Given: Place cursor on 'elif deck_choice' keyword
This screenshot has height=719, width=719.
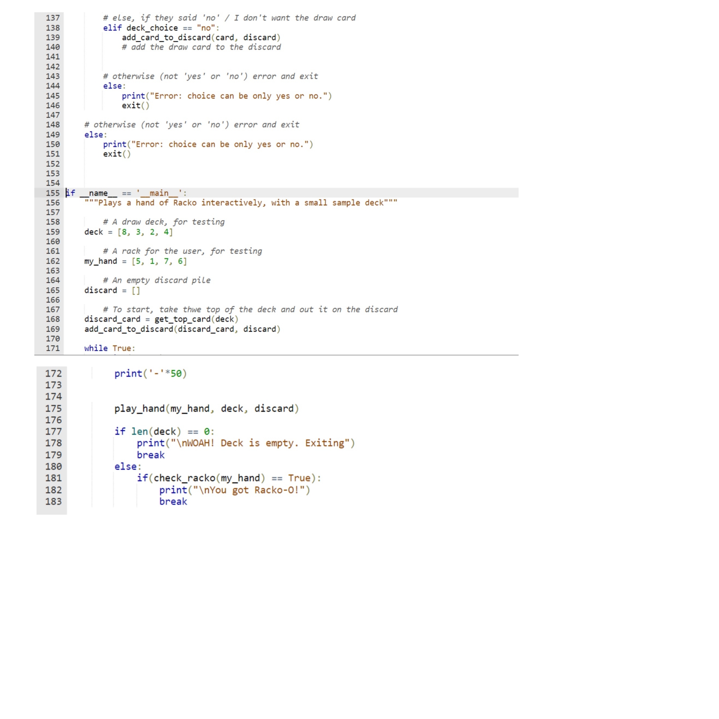Looking at the screenshot, I should point(112,28).
